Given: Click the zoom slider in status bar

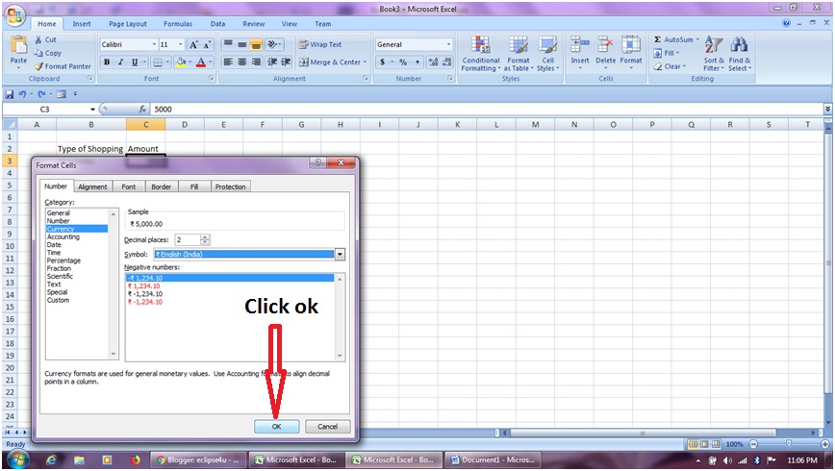Looking at the screenshot, I should pos(788,444).
